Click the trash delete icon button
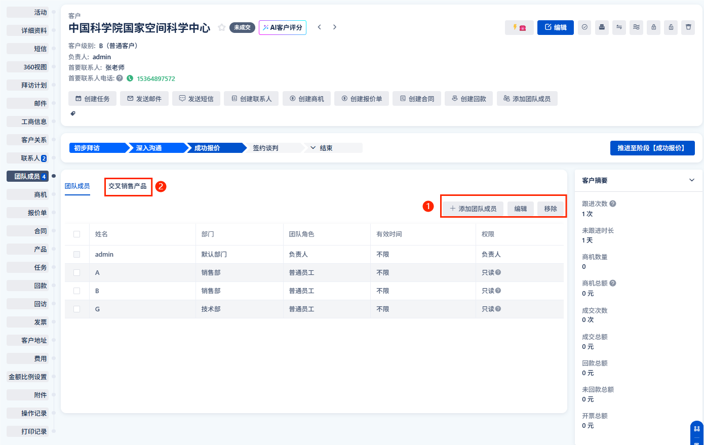704x445 pixels. (688, 27)
